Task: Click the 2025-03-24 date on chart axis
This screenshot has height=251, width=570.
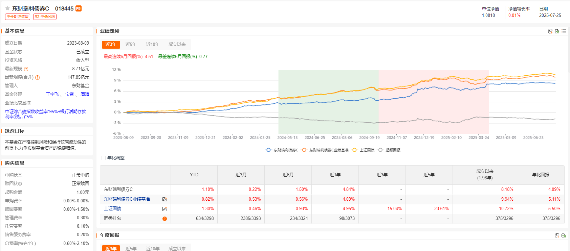Action: (479, 137)
